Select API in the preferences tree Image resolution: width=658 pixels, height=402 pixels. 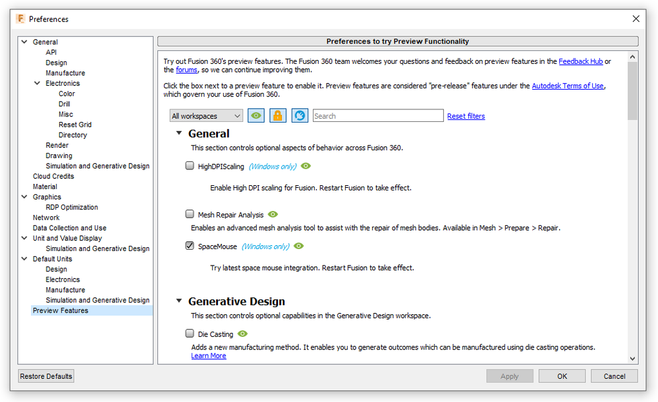coord(51,52)
